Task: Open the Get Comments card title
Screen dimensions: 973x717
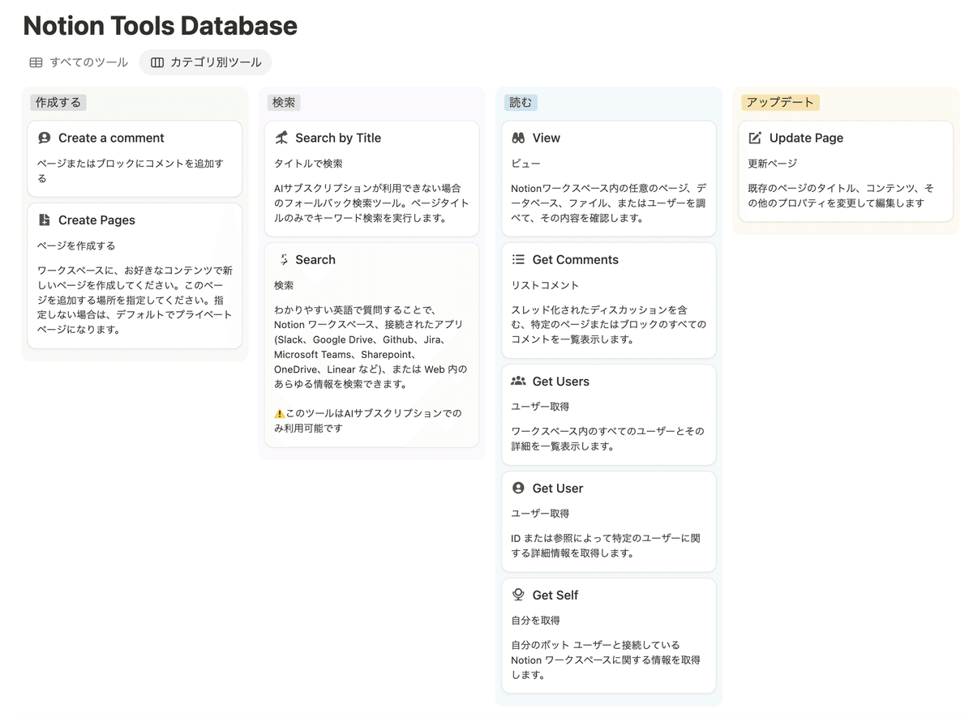Action: 575,260
